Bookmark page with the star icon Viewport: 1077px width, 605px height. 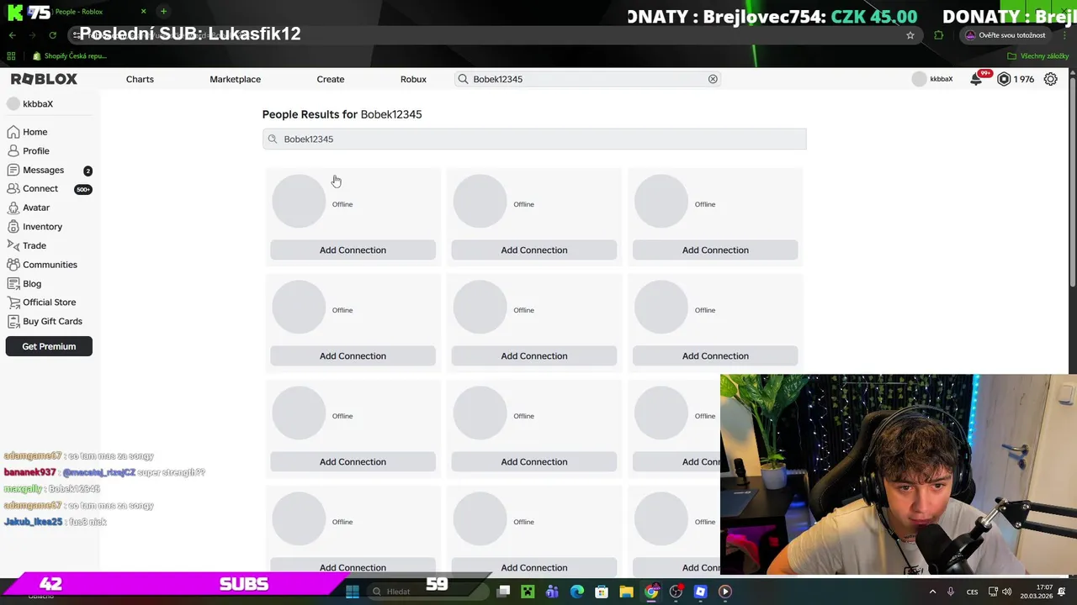[x=910, y=35]
